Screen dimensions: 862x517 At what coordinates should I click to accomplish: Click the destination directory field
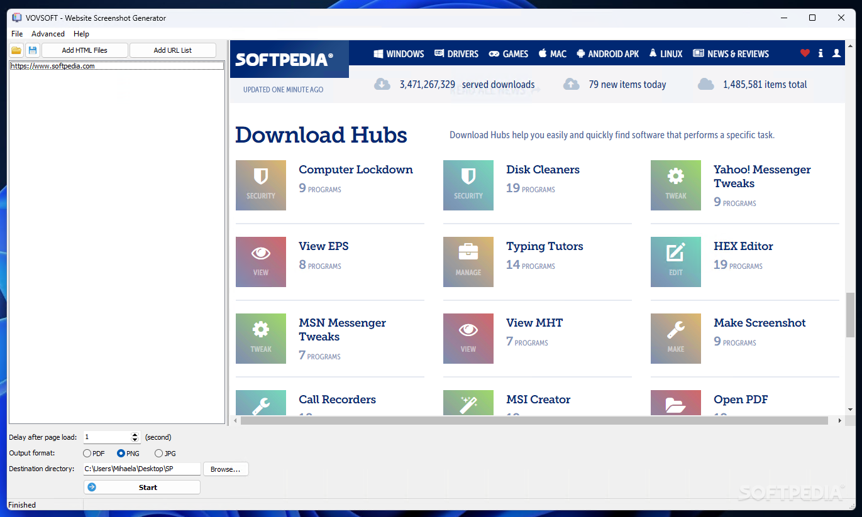tap(141, 469)
